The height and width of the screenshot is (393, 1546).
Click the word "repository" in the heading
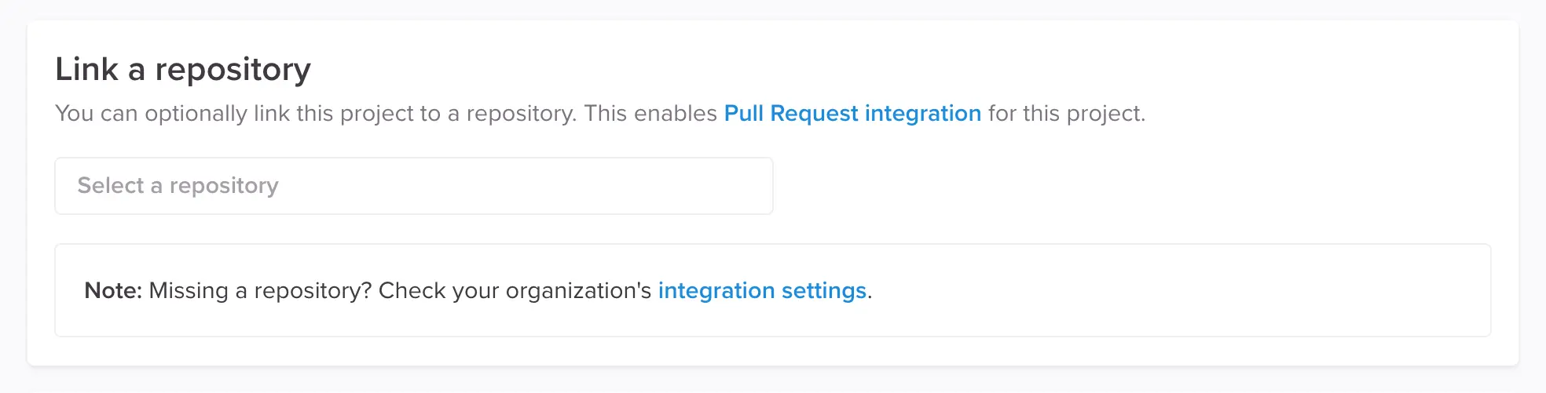click(x=233, y=70)
